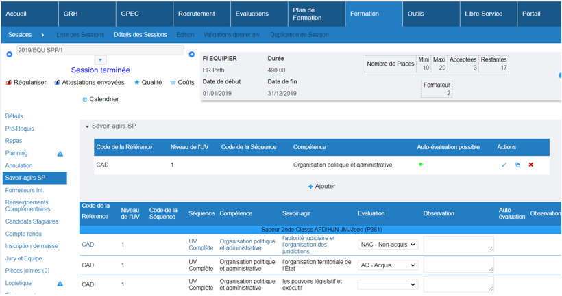Image resolution: width=562 pixels, height=296 pixels.
Task: Open the session selector dropdown arrow
Action: [x=100, y=60]
